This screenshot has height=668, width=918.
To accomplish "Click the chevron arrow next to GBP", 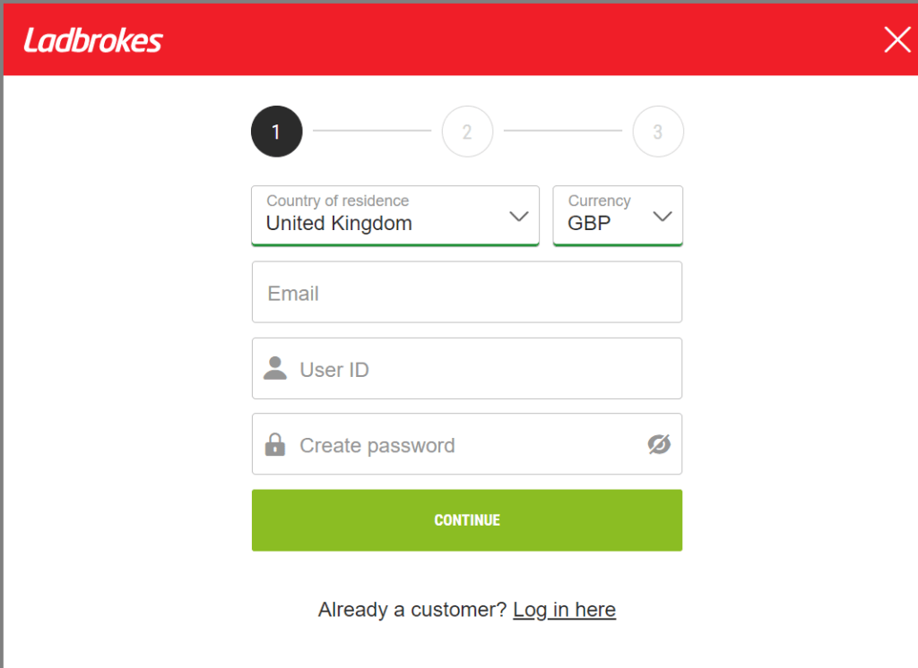I will click(x=663, y=217).
